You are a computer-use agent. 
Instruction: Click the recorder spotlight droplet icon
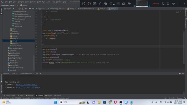(124, 3)
